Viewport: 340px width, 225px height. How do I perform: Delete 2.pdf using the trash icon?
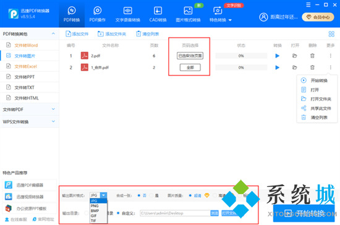tap(312, 56)
